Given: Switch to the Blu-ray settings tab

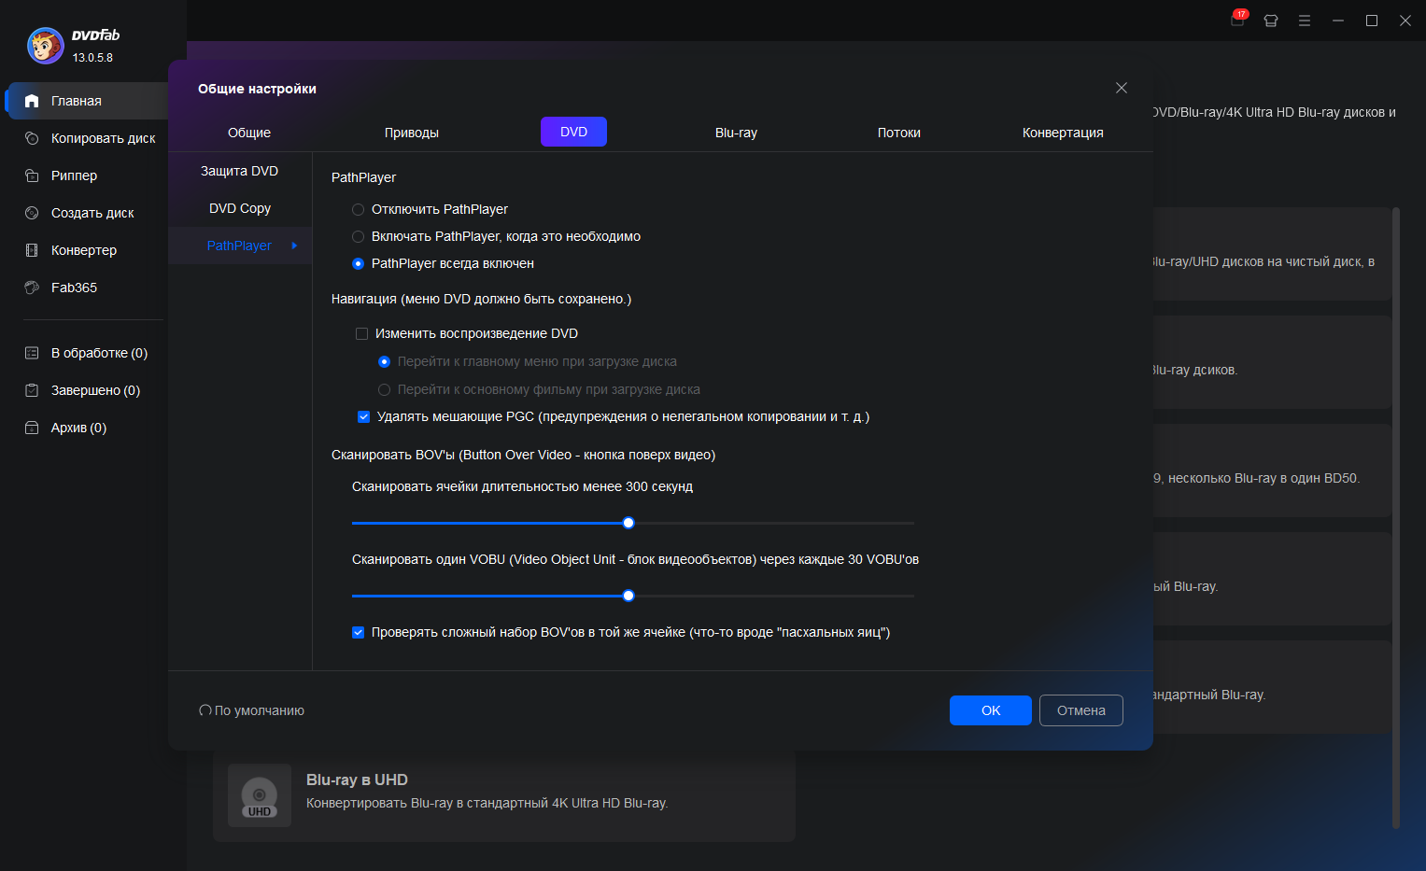Looking at the screenshot, I should 736,133.
